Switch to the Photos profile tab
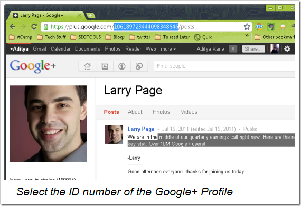This screenshot has height=206, width=301. point(162,112)
